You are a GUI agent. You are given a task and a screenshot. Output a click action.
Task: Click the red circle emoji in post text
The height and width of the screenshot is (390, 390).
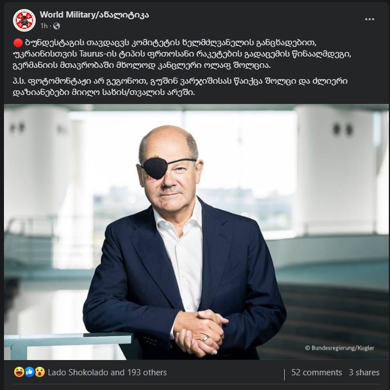click(18, 43)
